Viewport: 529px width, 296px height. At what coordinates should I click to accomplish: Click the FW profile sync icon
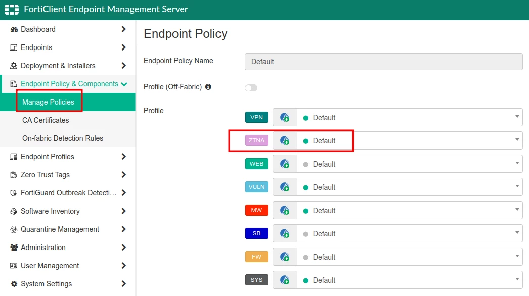point(285,257)
